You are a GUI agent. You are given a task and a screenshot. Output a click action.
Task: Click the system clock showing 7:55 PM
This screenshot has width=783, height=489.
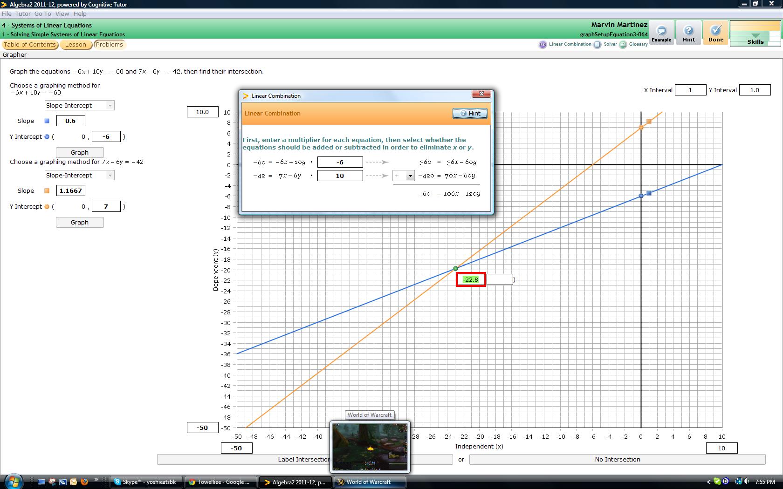765,482
